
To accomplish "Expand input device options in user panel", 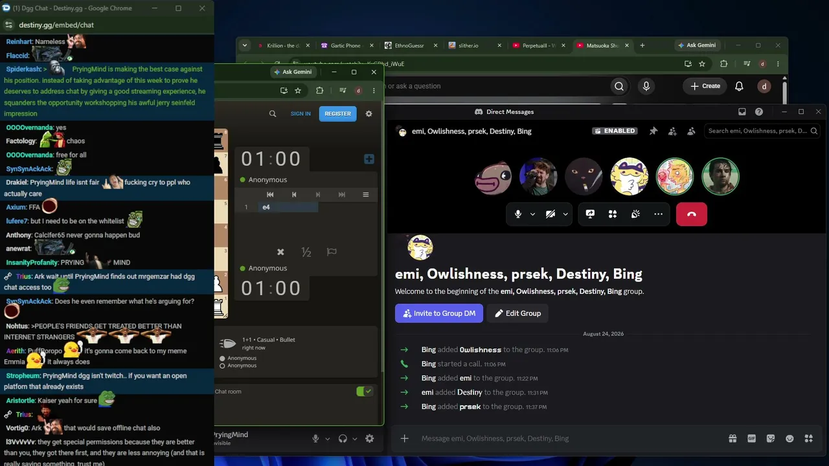I will click(327, 439).
